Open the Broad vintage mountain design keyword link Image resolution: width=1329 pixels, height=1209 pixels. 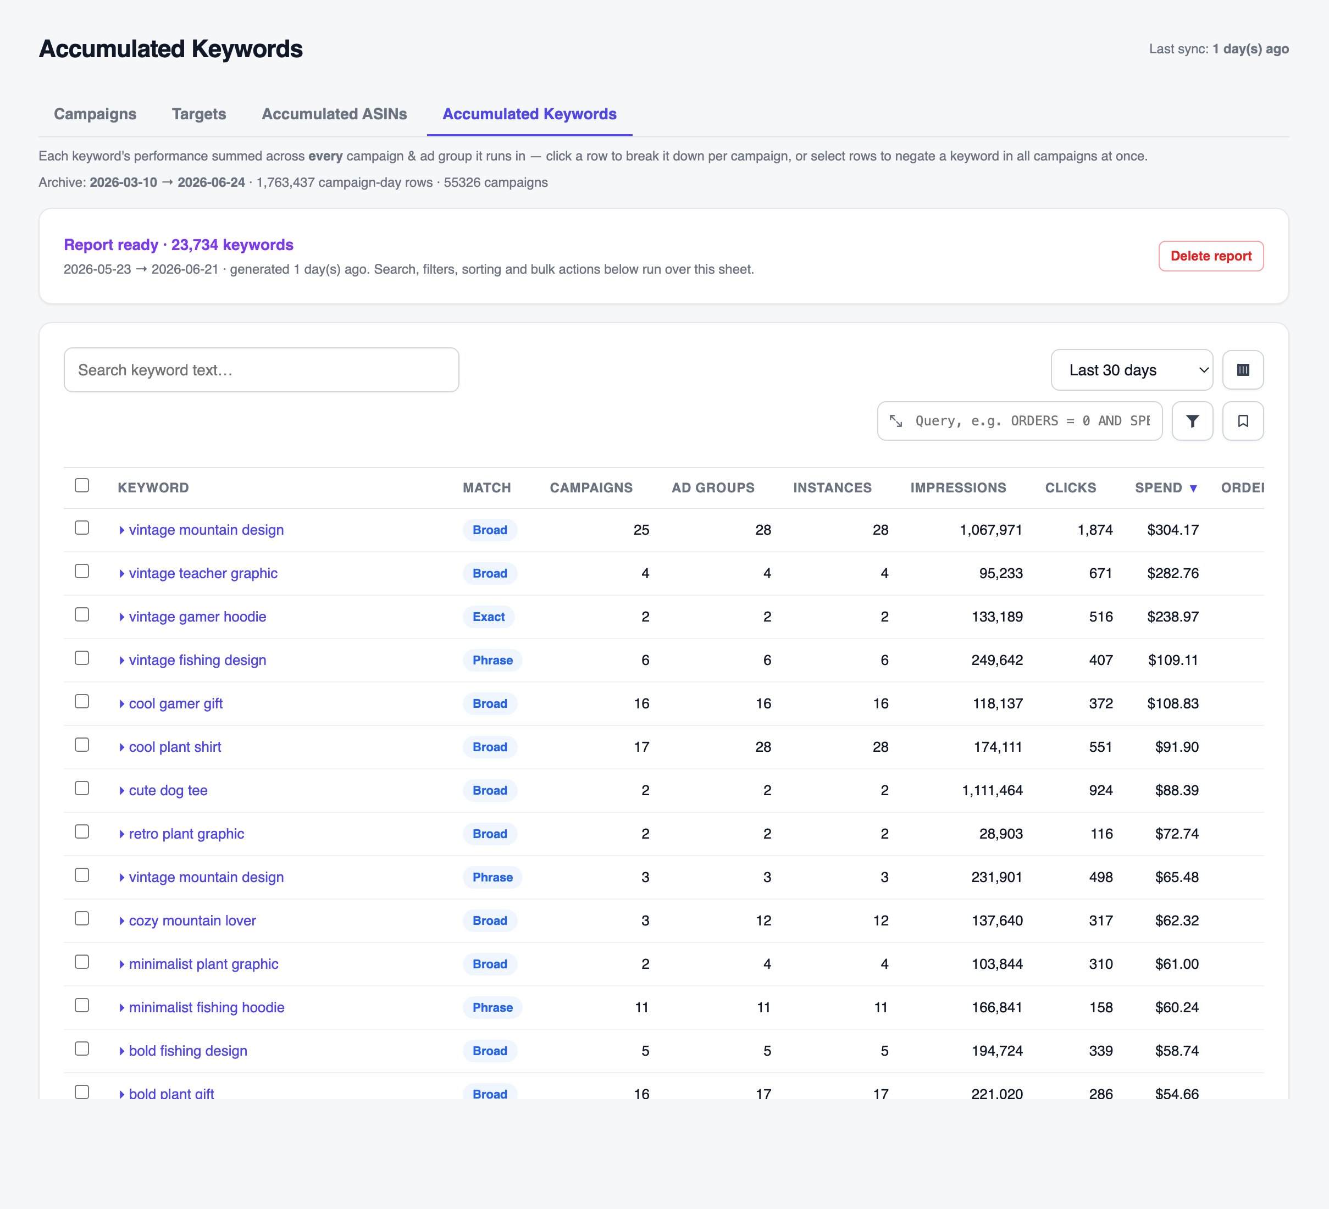(x=206, y=530)
